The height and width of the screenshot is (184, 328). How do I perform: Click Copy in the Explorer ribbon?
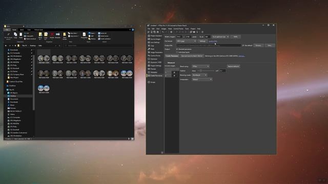[x=15, y=35]
